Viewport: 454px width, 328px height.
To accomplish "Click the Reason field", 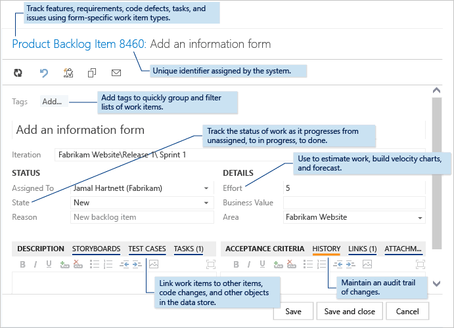I will coord(142,217).
